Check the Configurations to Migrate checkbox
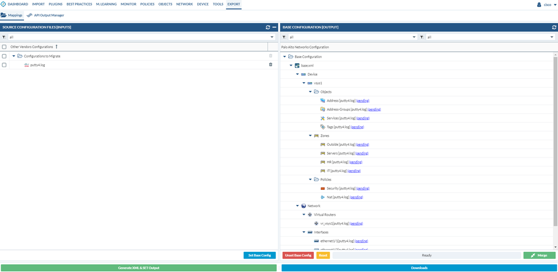Screen dimensions: 558x272 click(x=4, y=56)
